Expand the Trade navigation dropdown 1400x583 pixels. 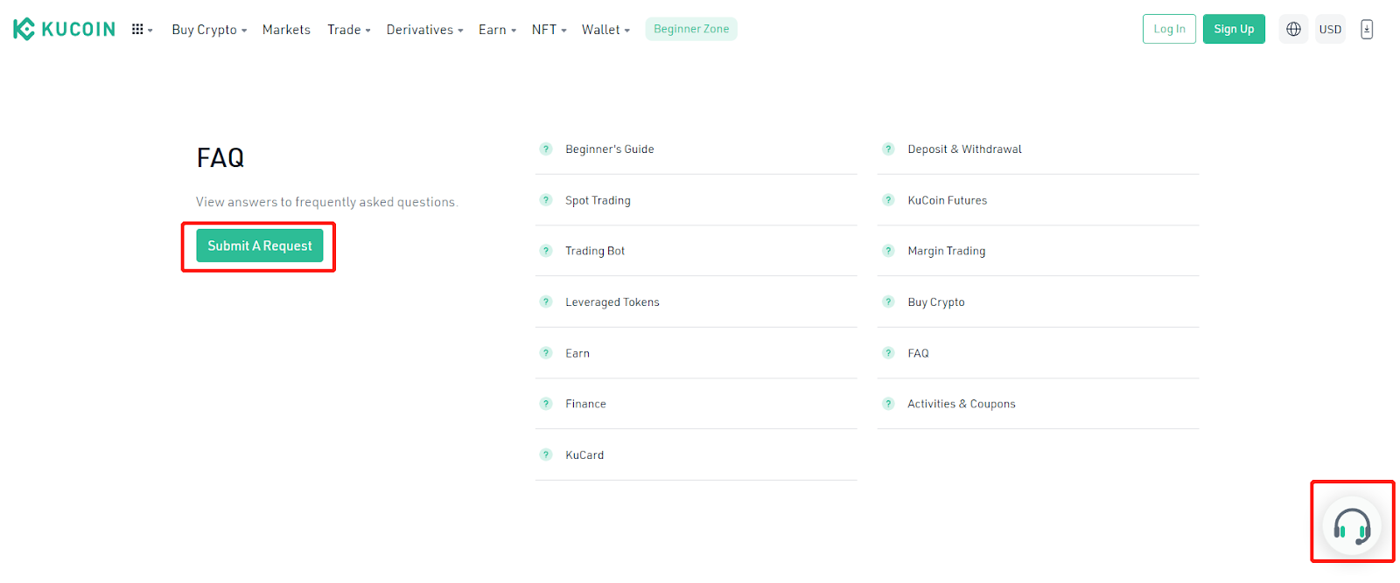349,30
